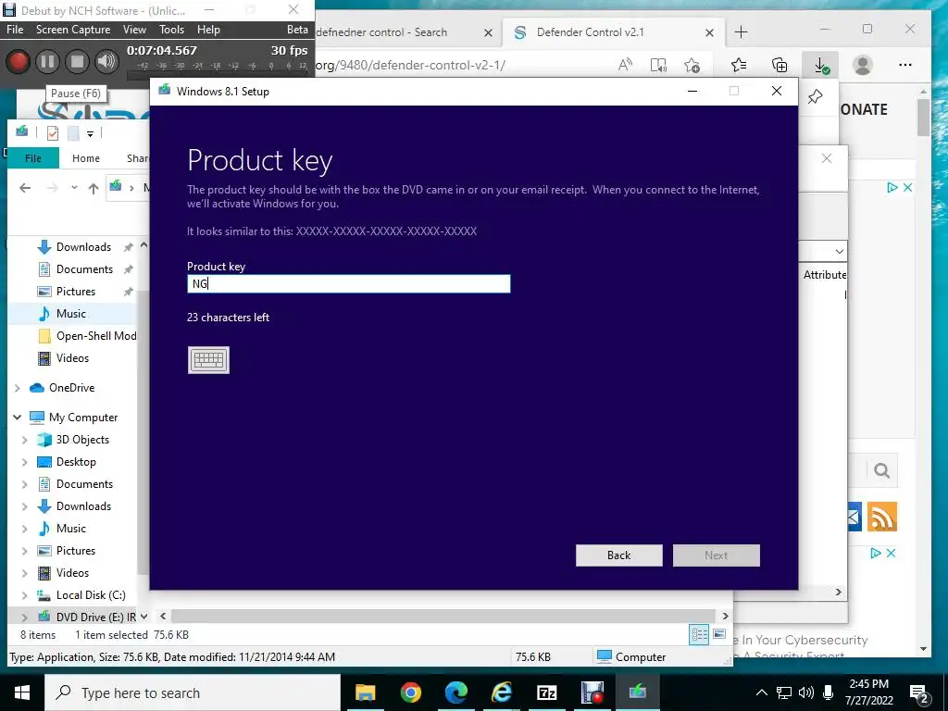Open Google Chrome from the taskbar
This screenshot has height=711, width=948.
(410, 692)
